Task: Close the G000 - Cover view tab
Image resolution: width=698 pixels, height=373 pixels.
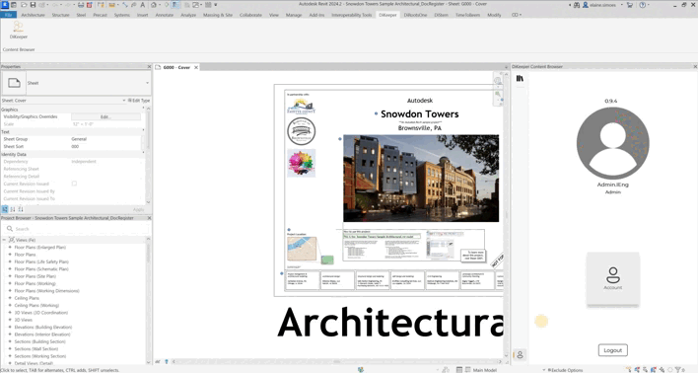Action: (196, 67)
